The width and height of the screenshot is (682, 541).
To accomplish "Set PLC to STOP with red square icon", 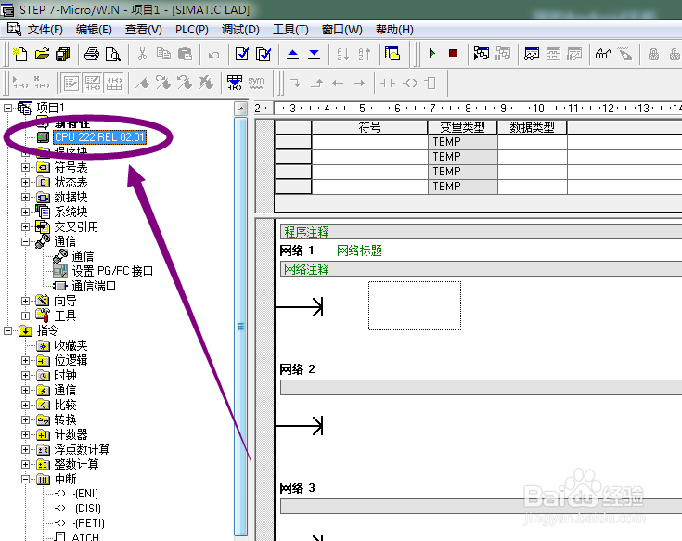I will 453,54.
